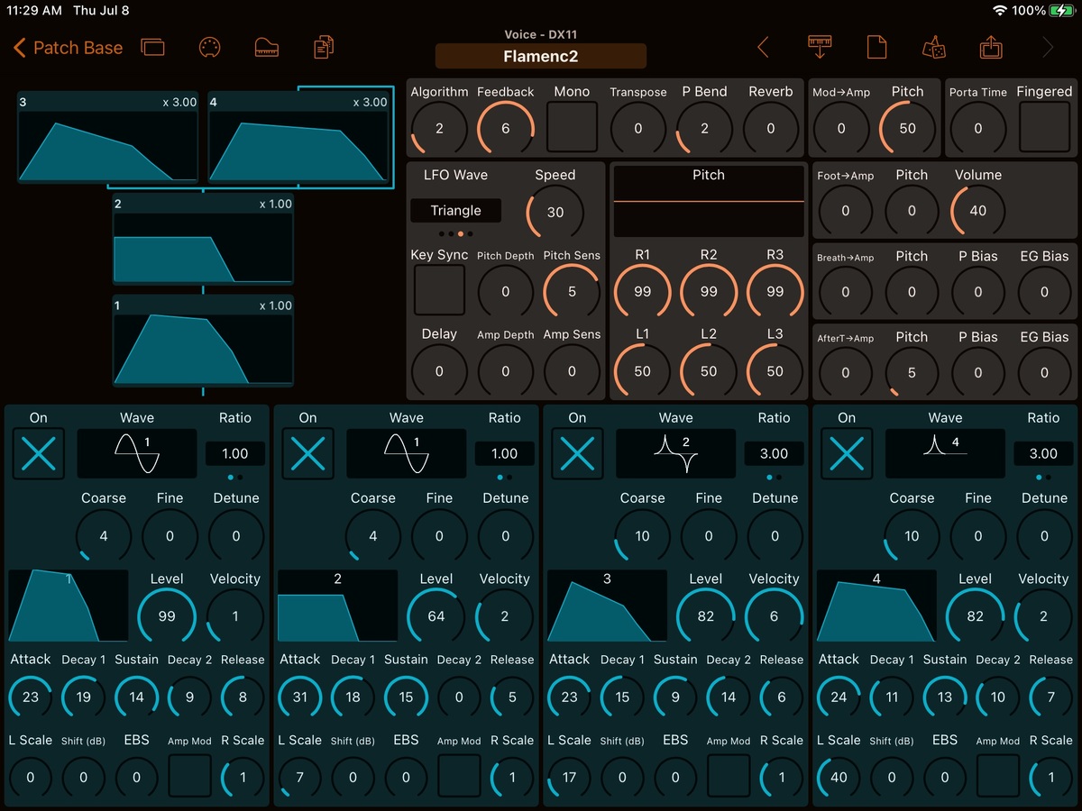Image resolution: width=1082 pixels, height=811 pixels.
Task: Tap the Reverb knob
Action: pos(771,128)
